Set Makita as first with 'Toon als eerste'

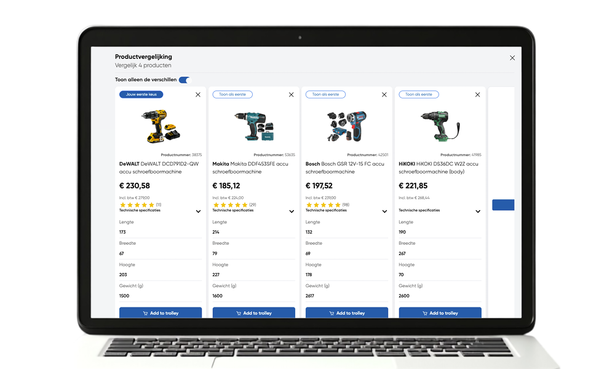coord(232,95)
